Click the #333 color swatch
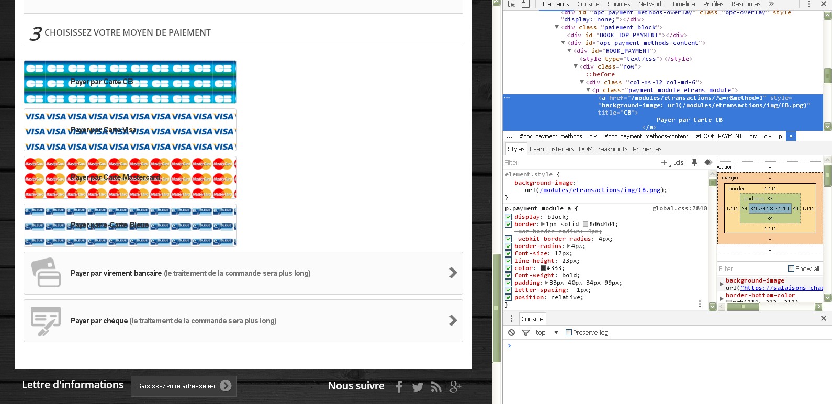The width and height of the screenshot is (832, 404). [543, 268]
